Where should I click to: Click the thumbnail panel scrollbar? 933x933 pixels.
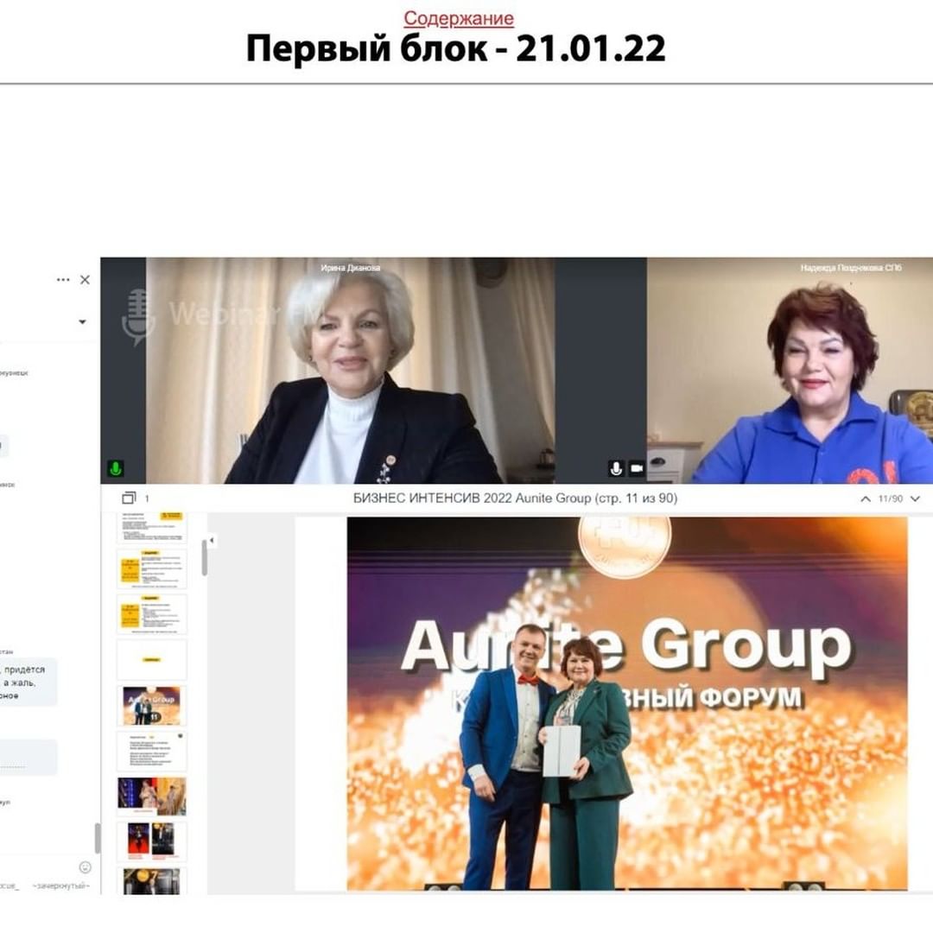pos(205,557)
